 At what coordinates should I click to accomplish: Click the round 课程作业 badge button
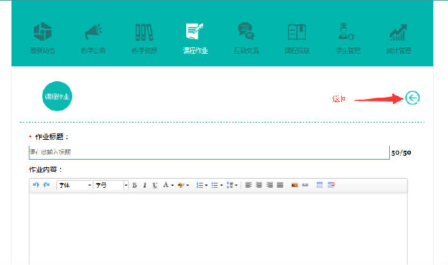click(x=58, y=96)
